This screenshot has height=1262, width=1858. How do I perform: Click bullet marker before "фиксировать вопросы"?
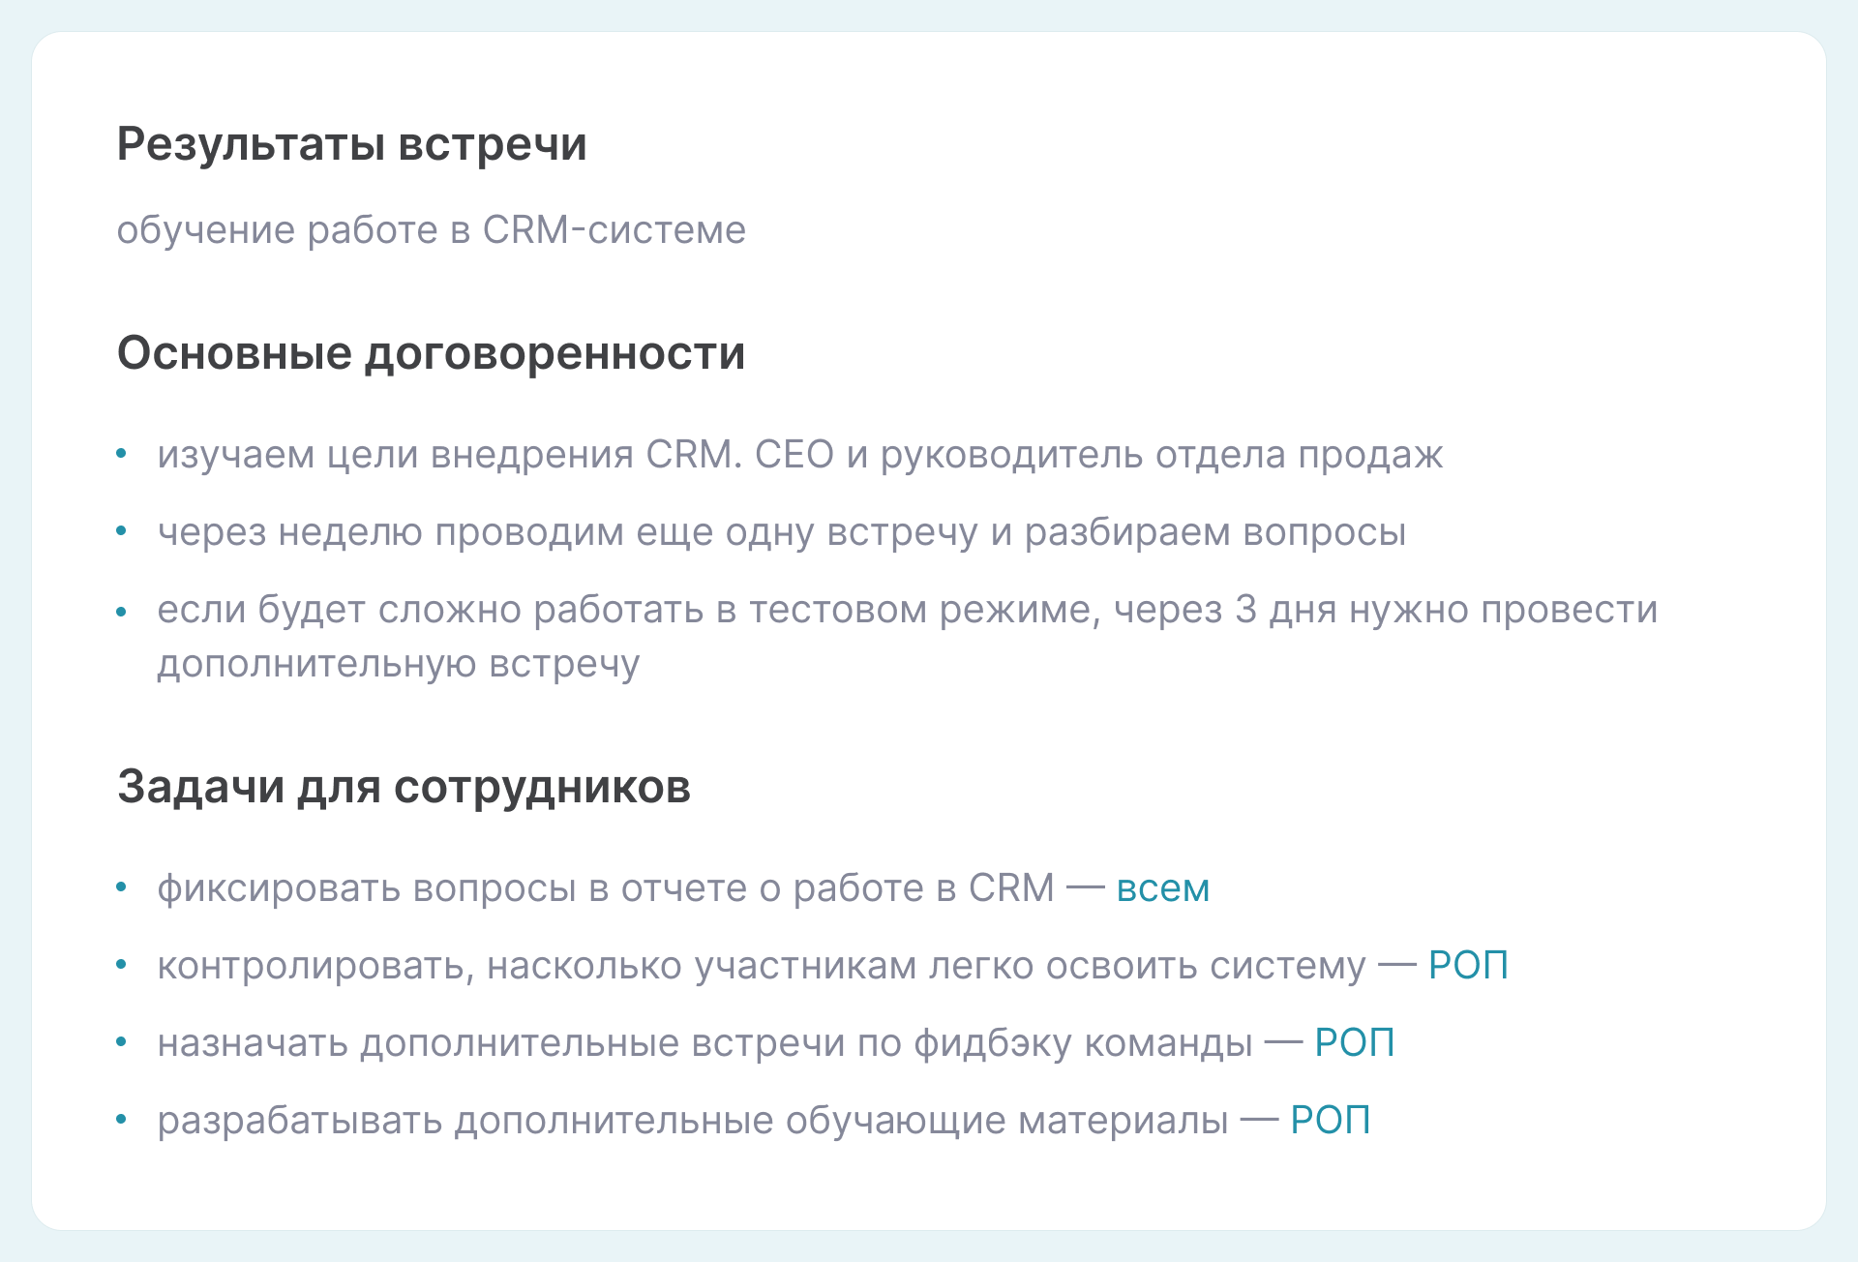click(122, 887)
